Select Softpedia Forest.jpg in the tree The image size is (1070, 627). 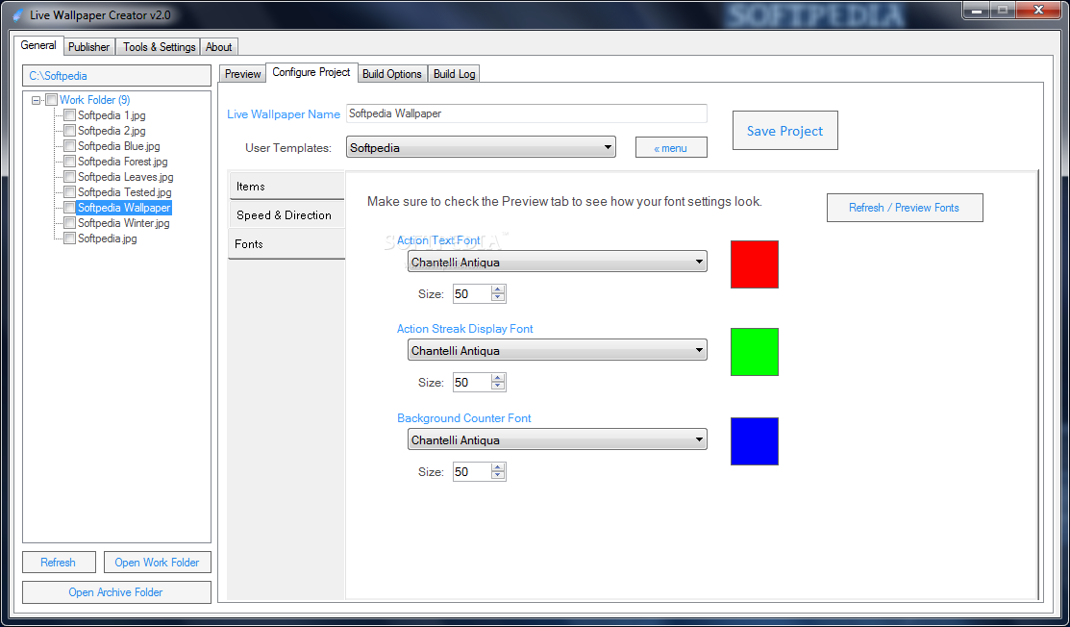pos(123,162)
